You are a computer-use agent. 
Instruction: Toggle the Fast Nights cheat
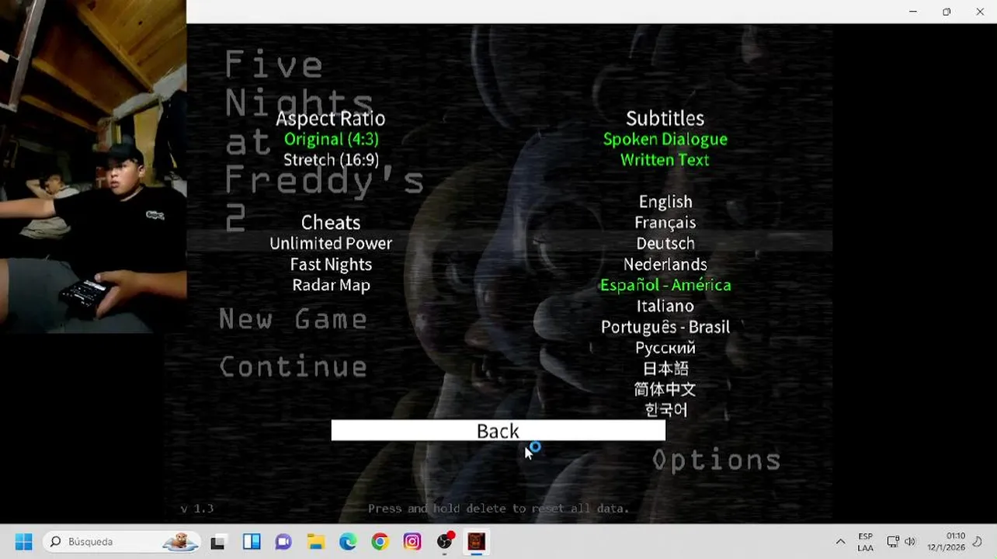[x=331, y=264]
